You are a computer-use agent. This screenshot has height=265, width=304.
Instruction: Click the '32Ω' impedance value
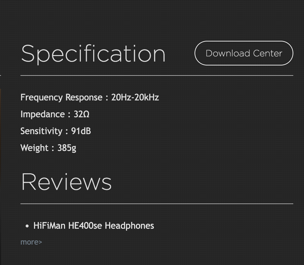82,114
